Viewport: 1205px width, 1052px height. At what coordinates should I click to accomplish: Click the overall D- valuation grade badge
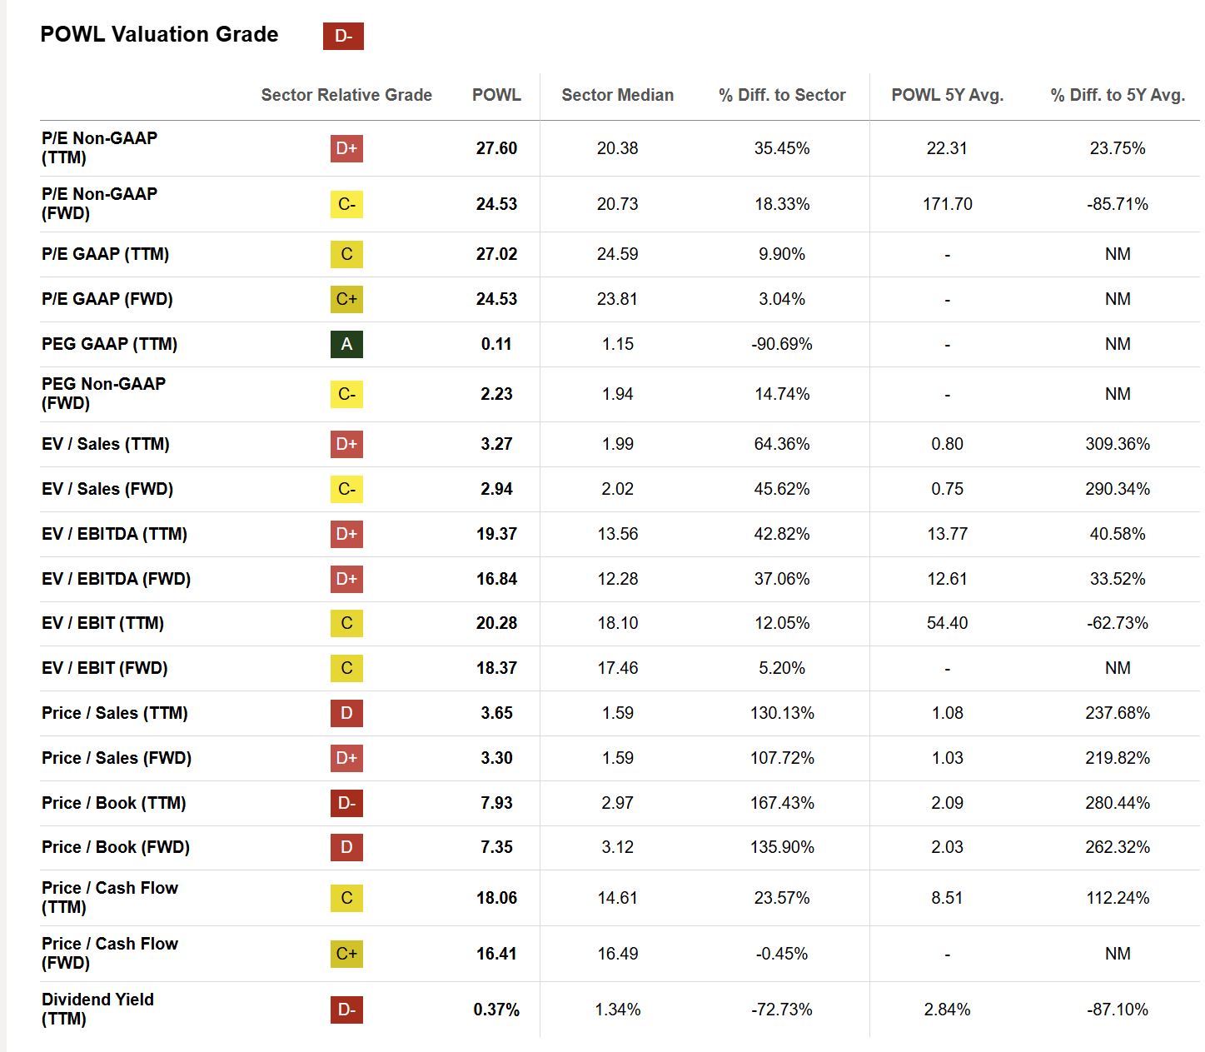click(343, 36)
